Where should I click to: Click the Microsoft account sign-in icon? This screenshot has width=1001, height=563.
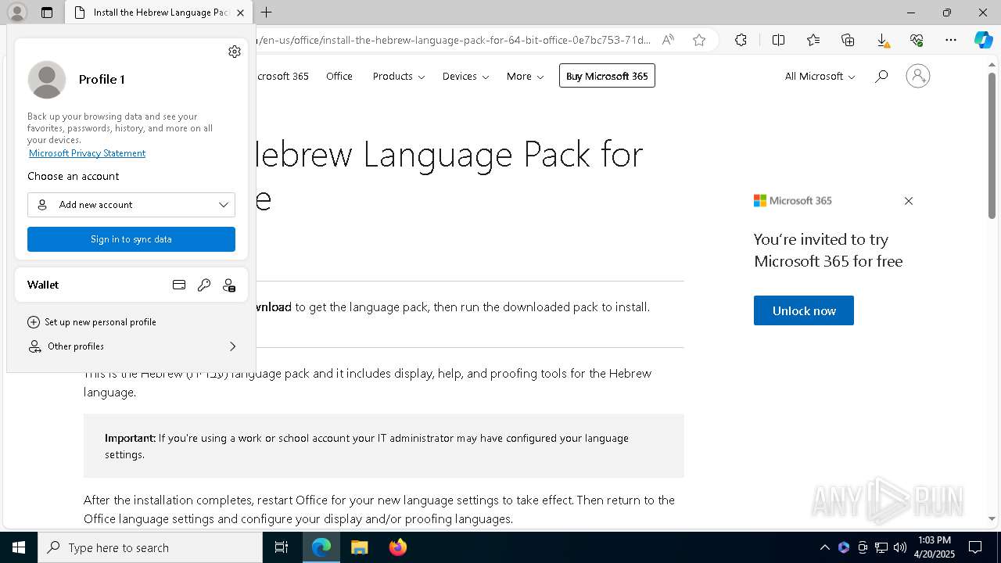(x=917, y=76)
